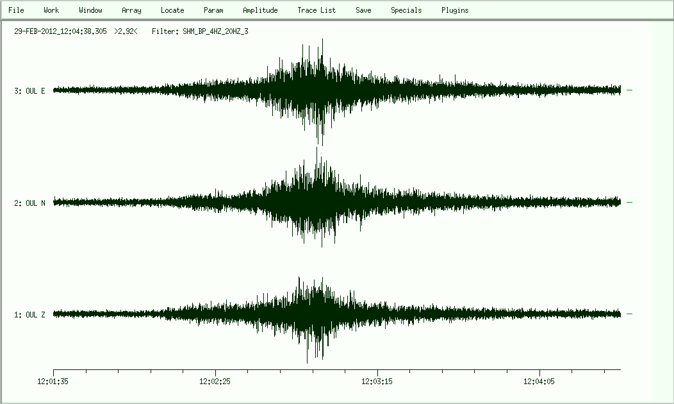This screenshot has width=674, height=404.
Task: Open the Work menu
Action: pos(51,10)
